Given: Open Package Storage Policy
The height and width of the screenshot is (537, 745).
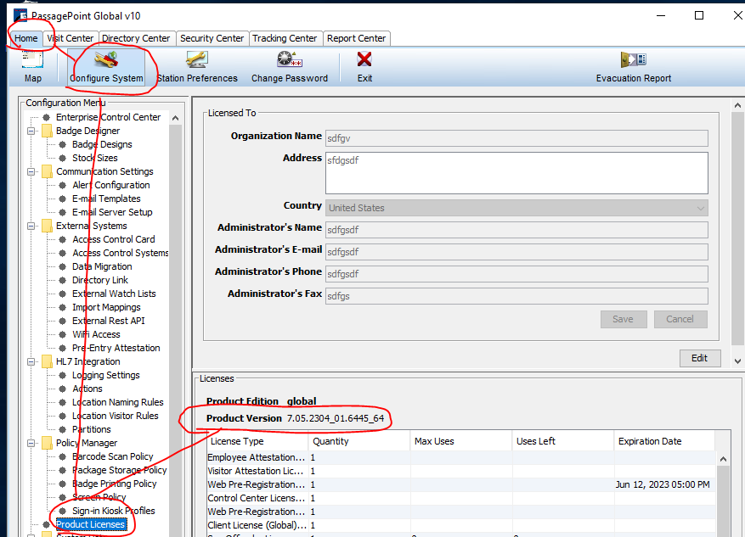Looking at the screenshot, I should (120, 471).
